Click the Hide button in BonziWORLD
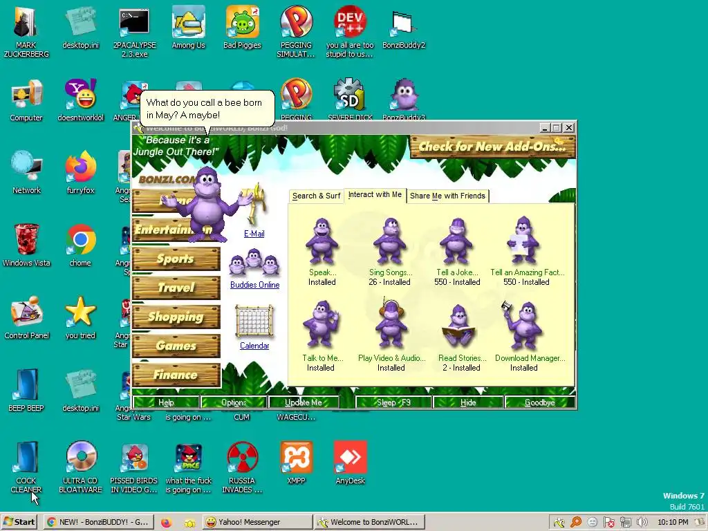Viewport: 708px width, 531px height. pos(468,402)
